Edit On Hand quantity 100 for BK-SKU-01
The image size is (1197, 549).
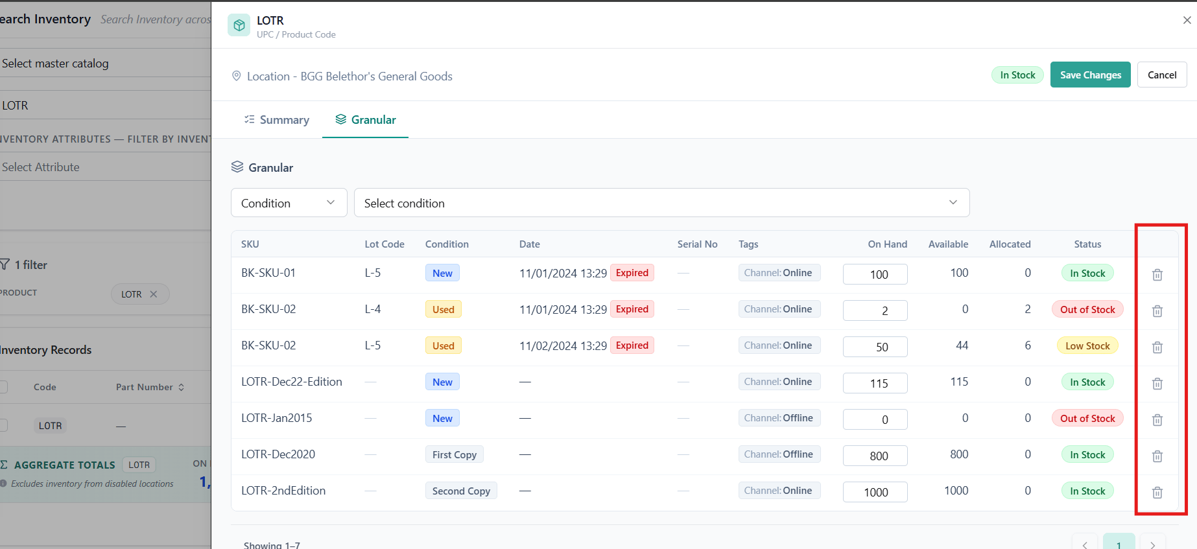875,274
